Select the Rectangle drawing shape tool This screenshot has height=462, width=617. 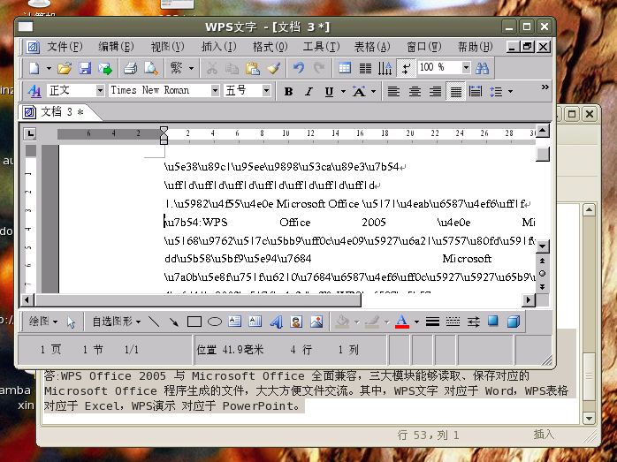(194, 322)
